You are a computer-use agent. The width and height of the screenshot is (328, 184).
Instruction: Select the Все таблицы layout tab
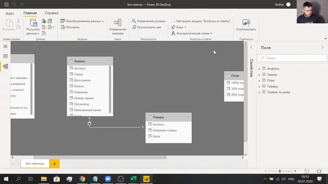point(35,164)
